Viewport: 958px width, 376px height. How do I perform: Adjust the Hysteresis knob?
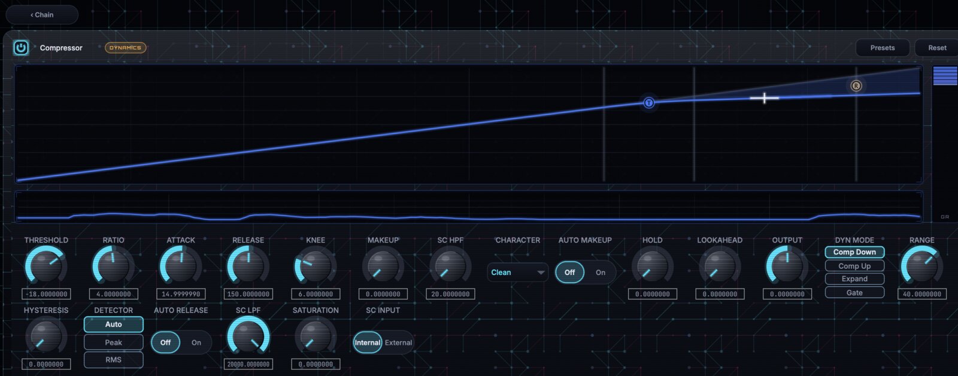pos(46,336)
